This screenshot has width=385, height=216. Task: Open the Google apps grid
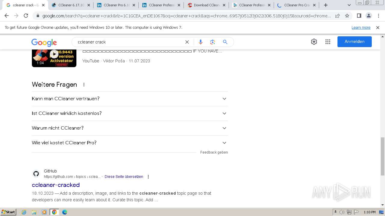coord(328,42)
